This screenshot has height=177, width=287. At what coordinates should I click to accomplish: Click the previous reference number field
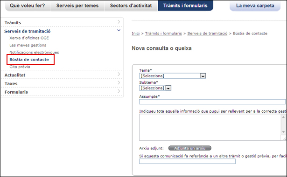(x=187, y=161)
